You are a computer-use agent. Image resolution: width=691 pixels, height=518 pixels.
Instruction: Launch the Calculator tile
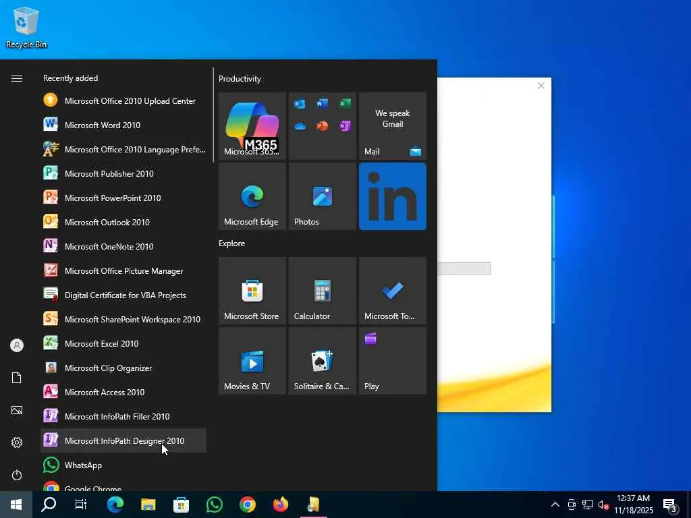coord(322,291)
